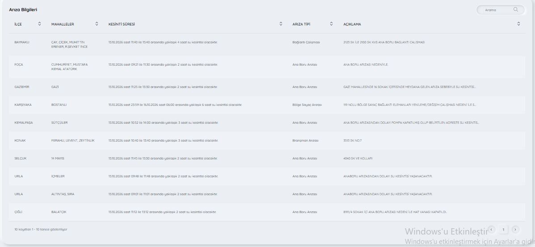The width and height of the screenshot is (535, 247).
Task: Click the 4040 SK VE KOLLARI description
Action: 358,158
